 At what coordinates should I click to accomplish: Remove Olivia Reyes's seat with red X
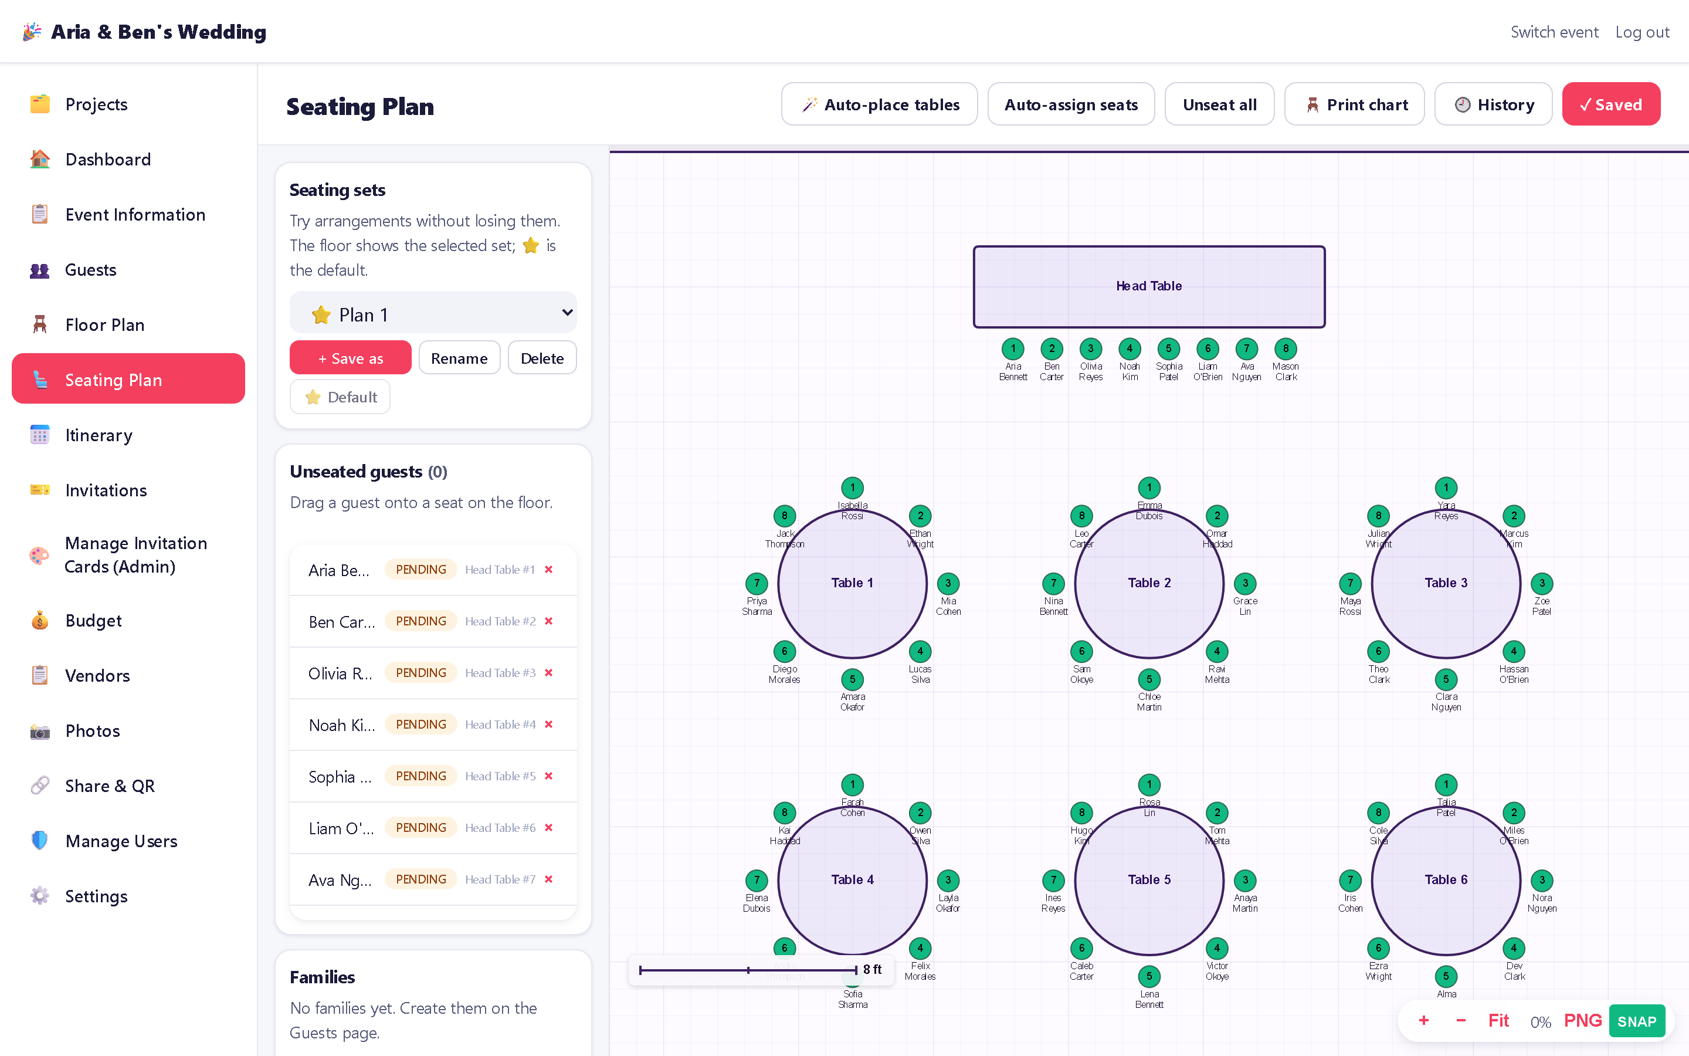548,672
